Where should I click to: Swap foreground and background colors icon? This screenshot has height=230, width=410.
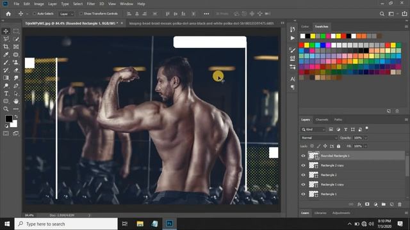pyautogui.click(x=16, y=116)
